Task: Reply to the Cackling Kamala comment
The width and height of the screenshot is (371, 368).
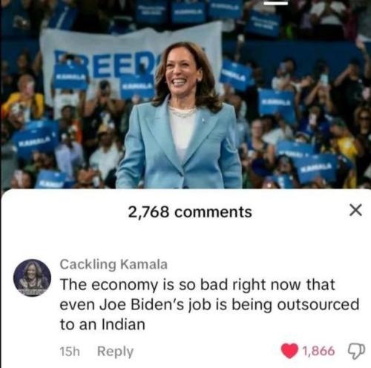Action: (115, 352)
